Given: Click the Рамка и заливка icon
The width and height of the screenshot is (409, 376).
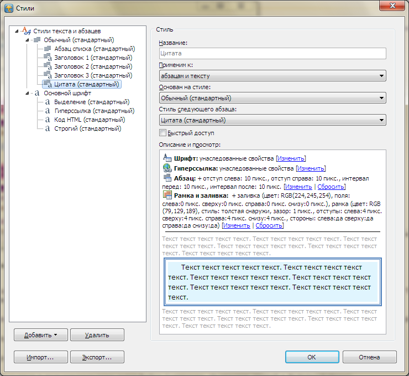Looking at the screenshot, I should click(x=167, y=195).
